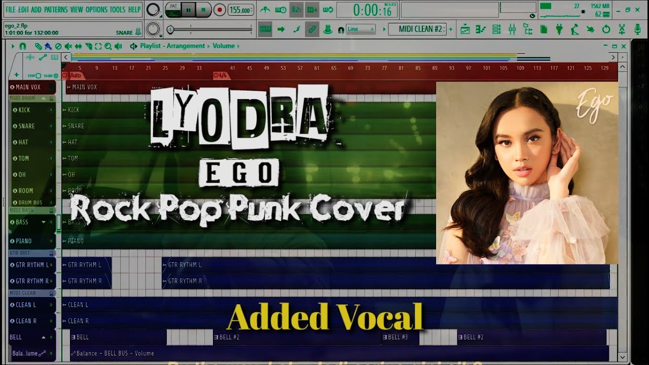
Task: Open the EDIT menu
Action: 23,10
